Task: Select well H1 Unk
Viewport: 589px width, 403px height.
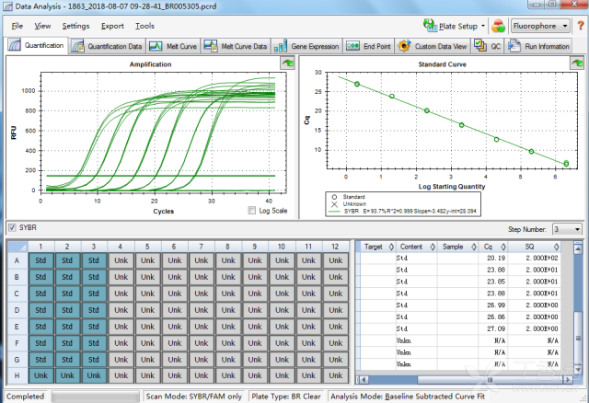Action: point(40,375)
